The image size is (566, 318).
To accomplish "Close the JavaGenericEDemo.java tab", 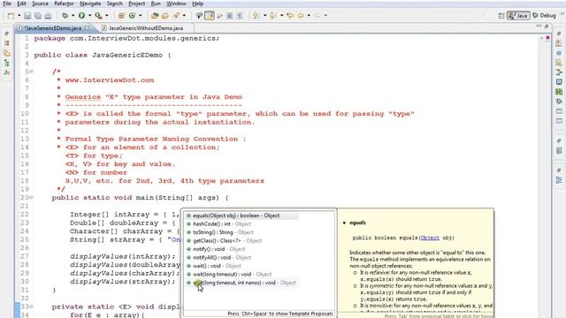I will [88, 27].
